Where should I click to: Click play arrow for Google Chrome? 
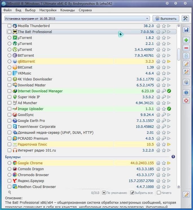pos(169,163)
